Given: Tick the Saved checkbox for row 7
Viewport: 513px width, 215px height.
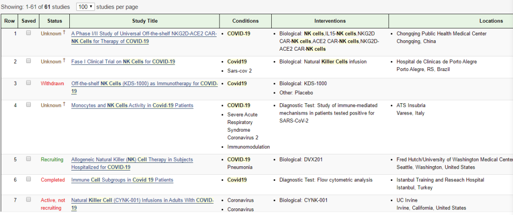Looking at the screenshot, I should pyautogui.click(x=28, y=200).
